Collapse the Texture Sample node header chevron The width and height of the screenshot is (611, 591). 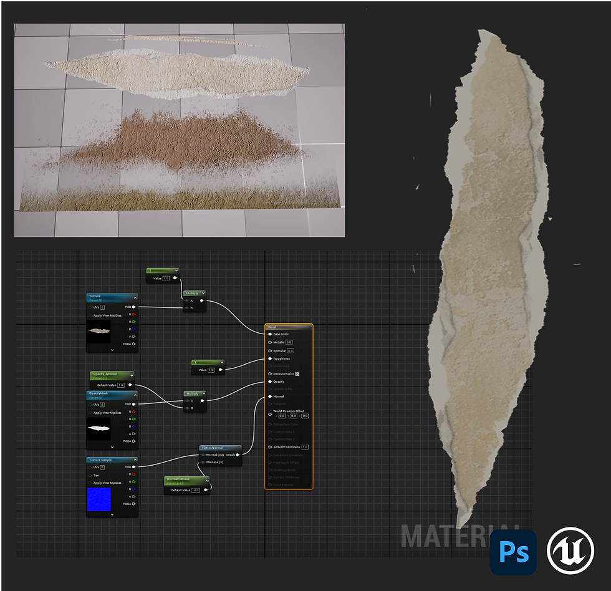pyautogui.click(x=135, y=459)
